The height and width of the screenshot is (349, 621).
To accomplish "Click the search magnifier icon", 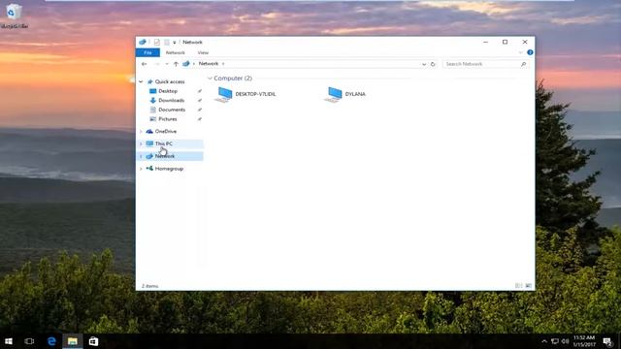I will [524, 64].
